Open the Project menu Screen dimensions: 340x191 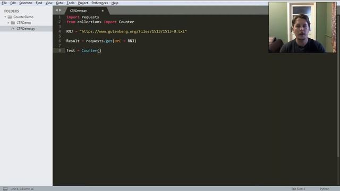tap(83, 3)
